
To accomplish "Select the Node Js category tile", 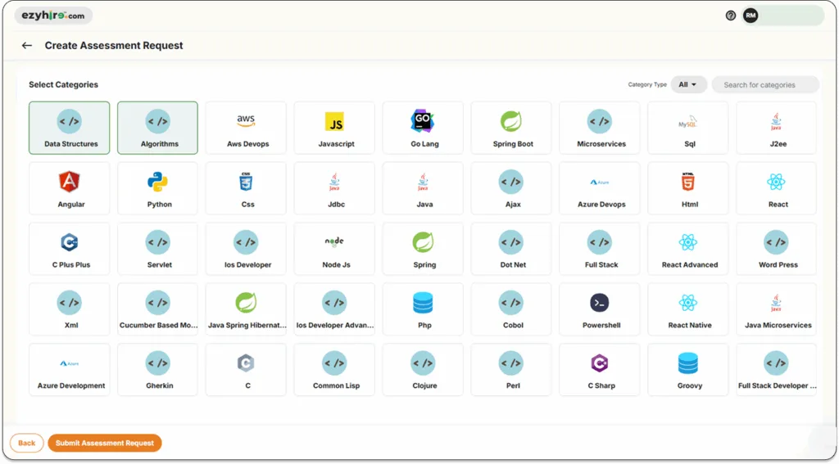I will pos(334,249).
